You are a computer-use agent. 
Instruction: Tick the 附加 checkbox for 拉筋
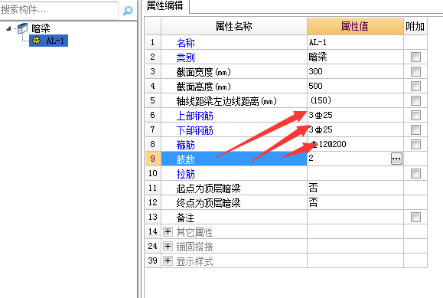pos(415,173)
